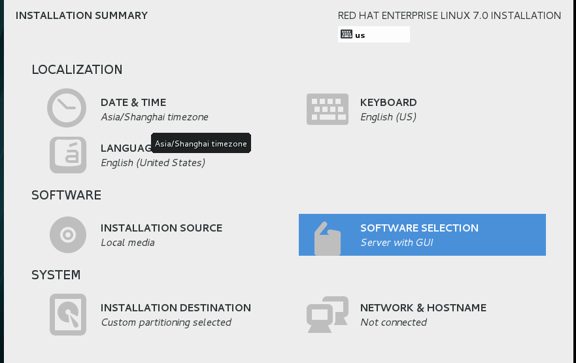
Task: Click the Network & Hostname computers icon
Action: point(327,314)
